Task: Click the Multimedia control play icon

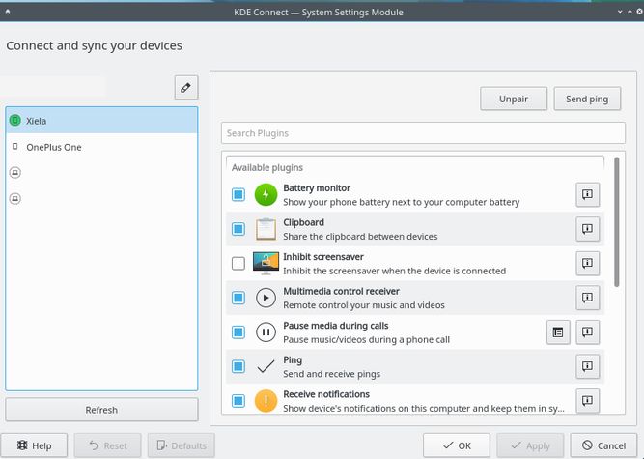Action: click(266, 298)
